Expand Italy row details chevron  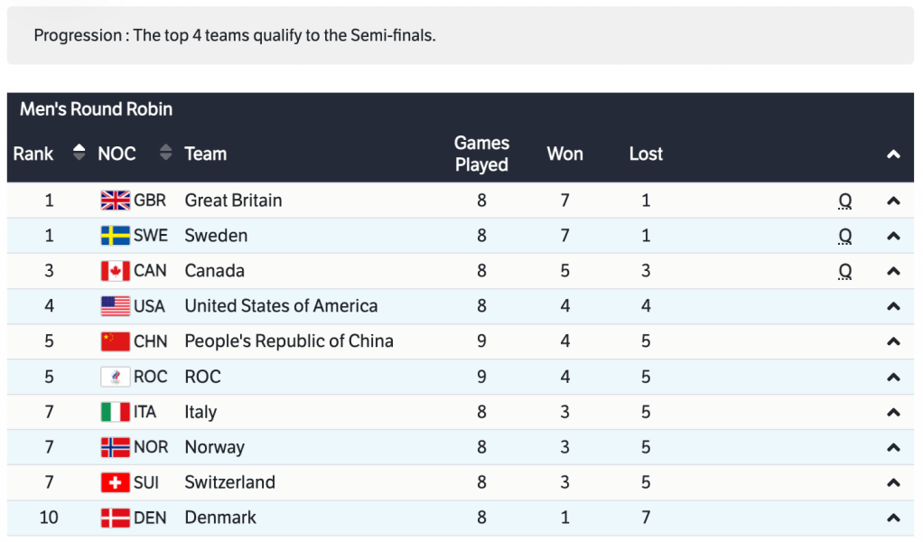click(x=893, y=412)
